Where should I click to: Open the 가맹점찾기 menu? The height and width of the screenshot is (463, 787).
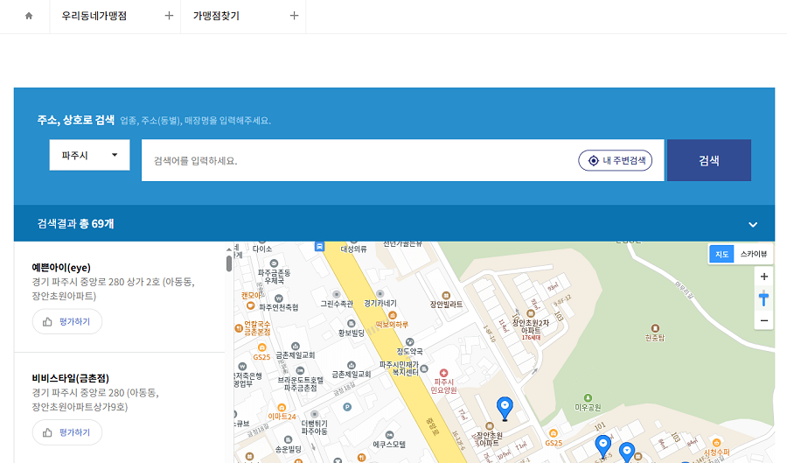click(x=216, y=16)
